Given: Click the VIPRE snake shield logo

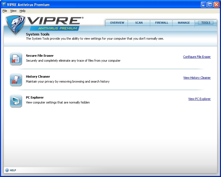Looking at the screenshot, I should pos(15,25).
